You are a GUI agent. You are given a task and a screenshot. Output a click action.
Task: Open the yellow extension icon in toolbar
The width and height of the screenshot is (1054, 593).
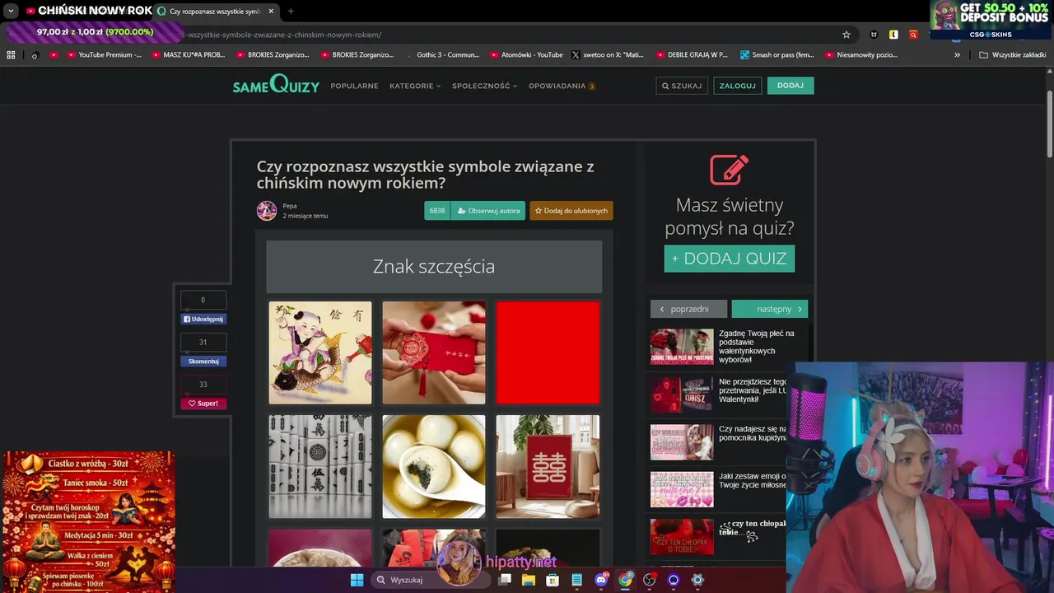(x=893, y=35)
